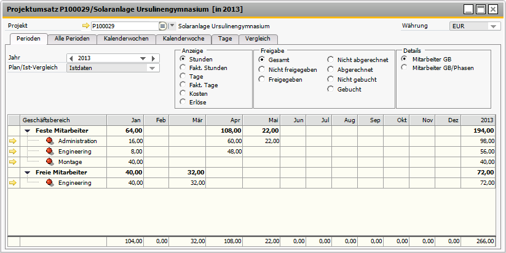Select Mitarbeiter GB/Phasen details option
The height and width of the screenshot is (253, 506).
(404, 68)
